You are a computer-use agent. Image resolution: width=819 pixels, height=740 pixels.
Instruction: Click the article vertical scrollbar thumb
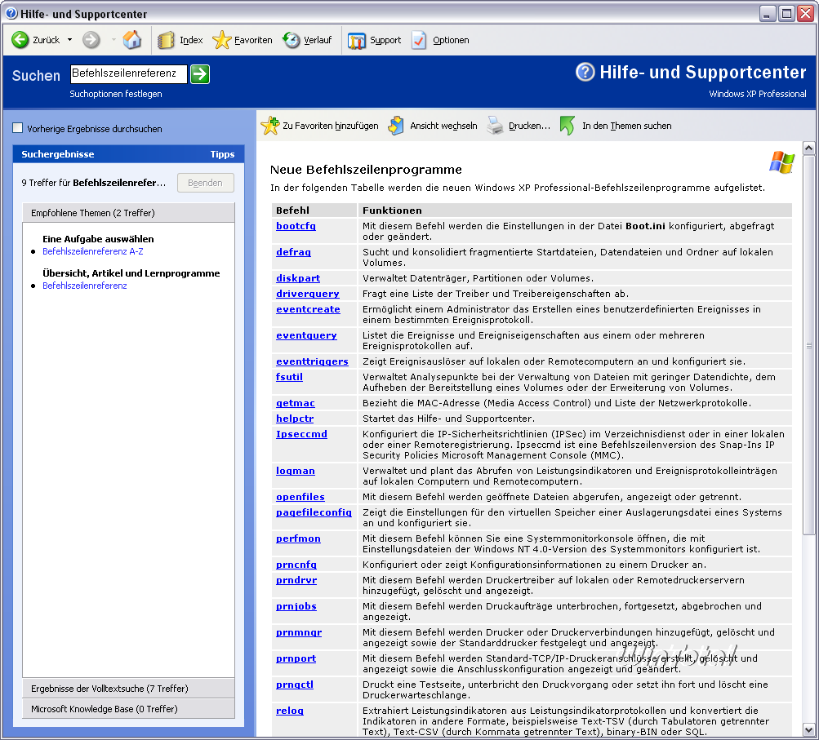coord(808,344)
